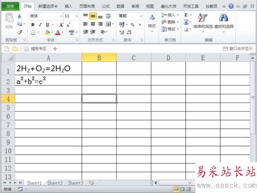Click the accounting number format icon
The height and width of the screenshot is (193, 257).
[x=122, y=25]
